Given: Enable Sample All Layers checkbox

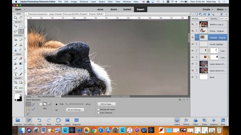Looking at the screenshot, I should tap(98, 109).
